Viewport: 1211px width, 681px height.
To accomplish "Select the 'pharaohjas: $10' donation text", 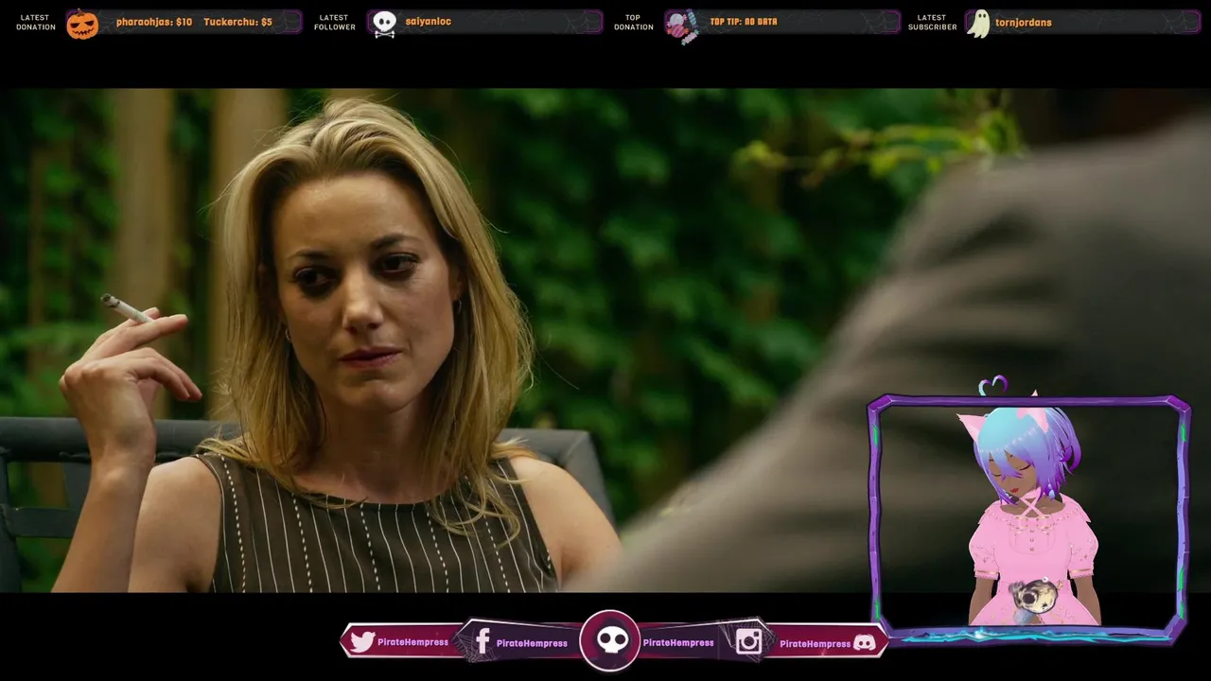I will click(x=154, y=22).
